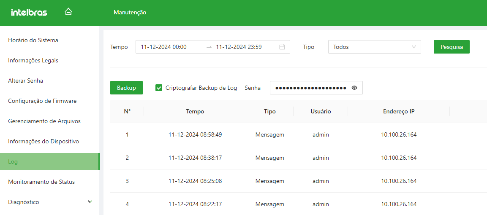
Task: Click the home icon in header
Action: pos(68,12)
